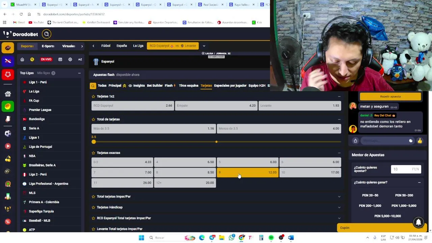Open Calculator from the taskbar
432x243 pixels.
point(261,238)
